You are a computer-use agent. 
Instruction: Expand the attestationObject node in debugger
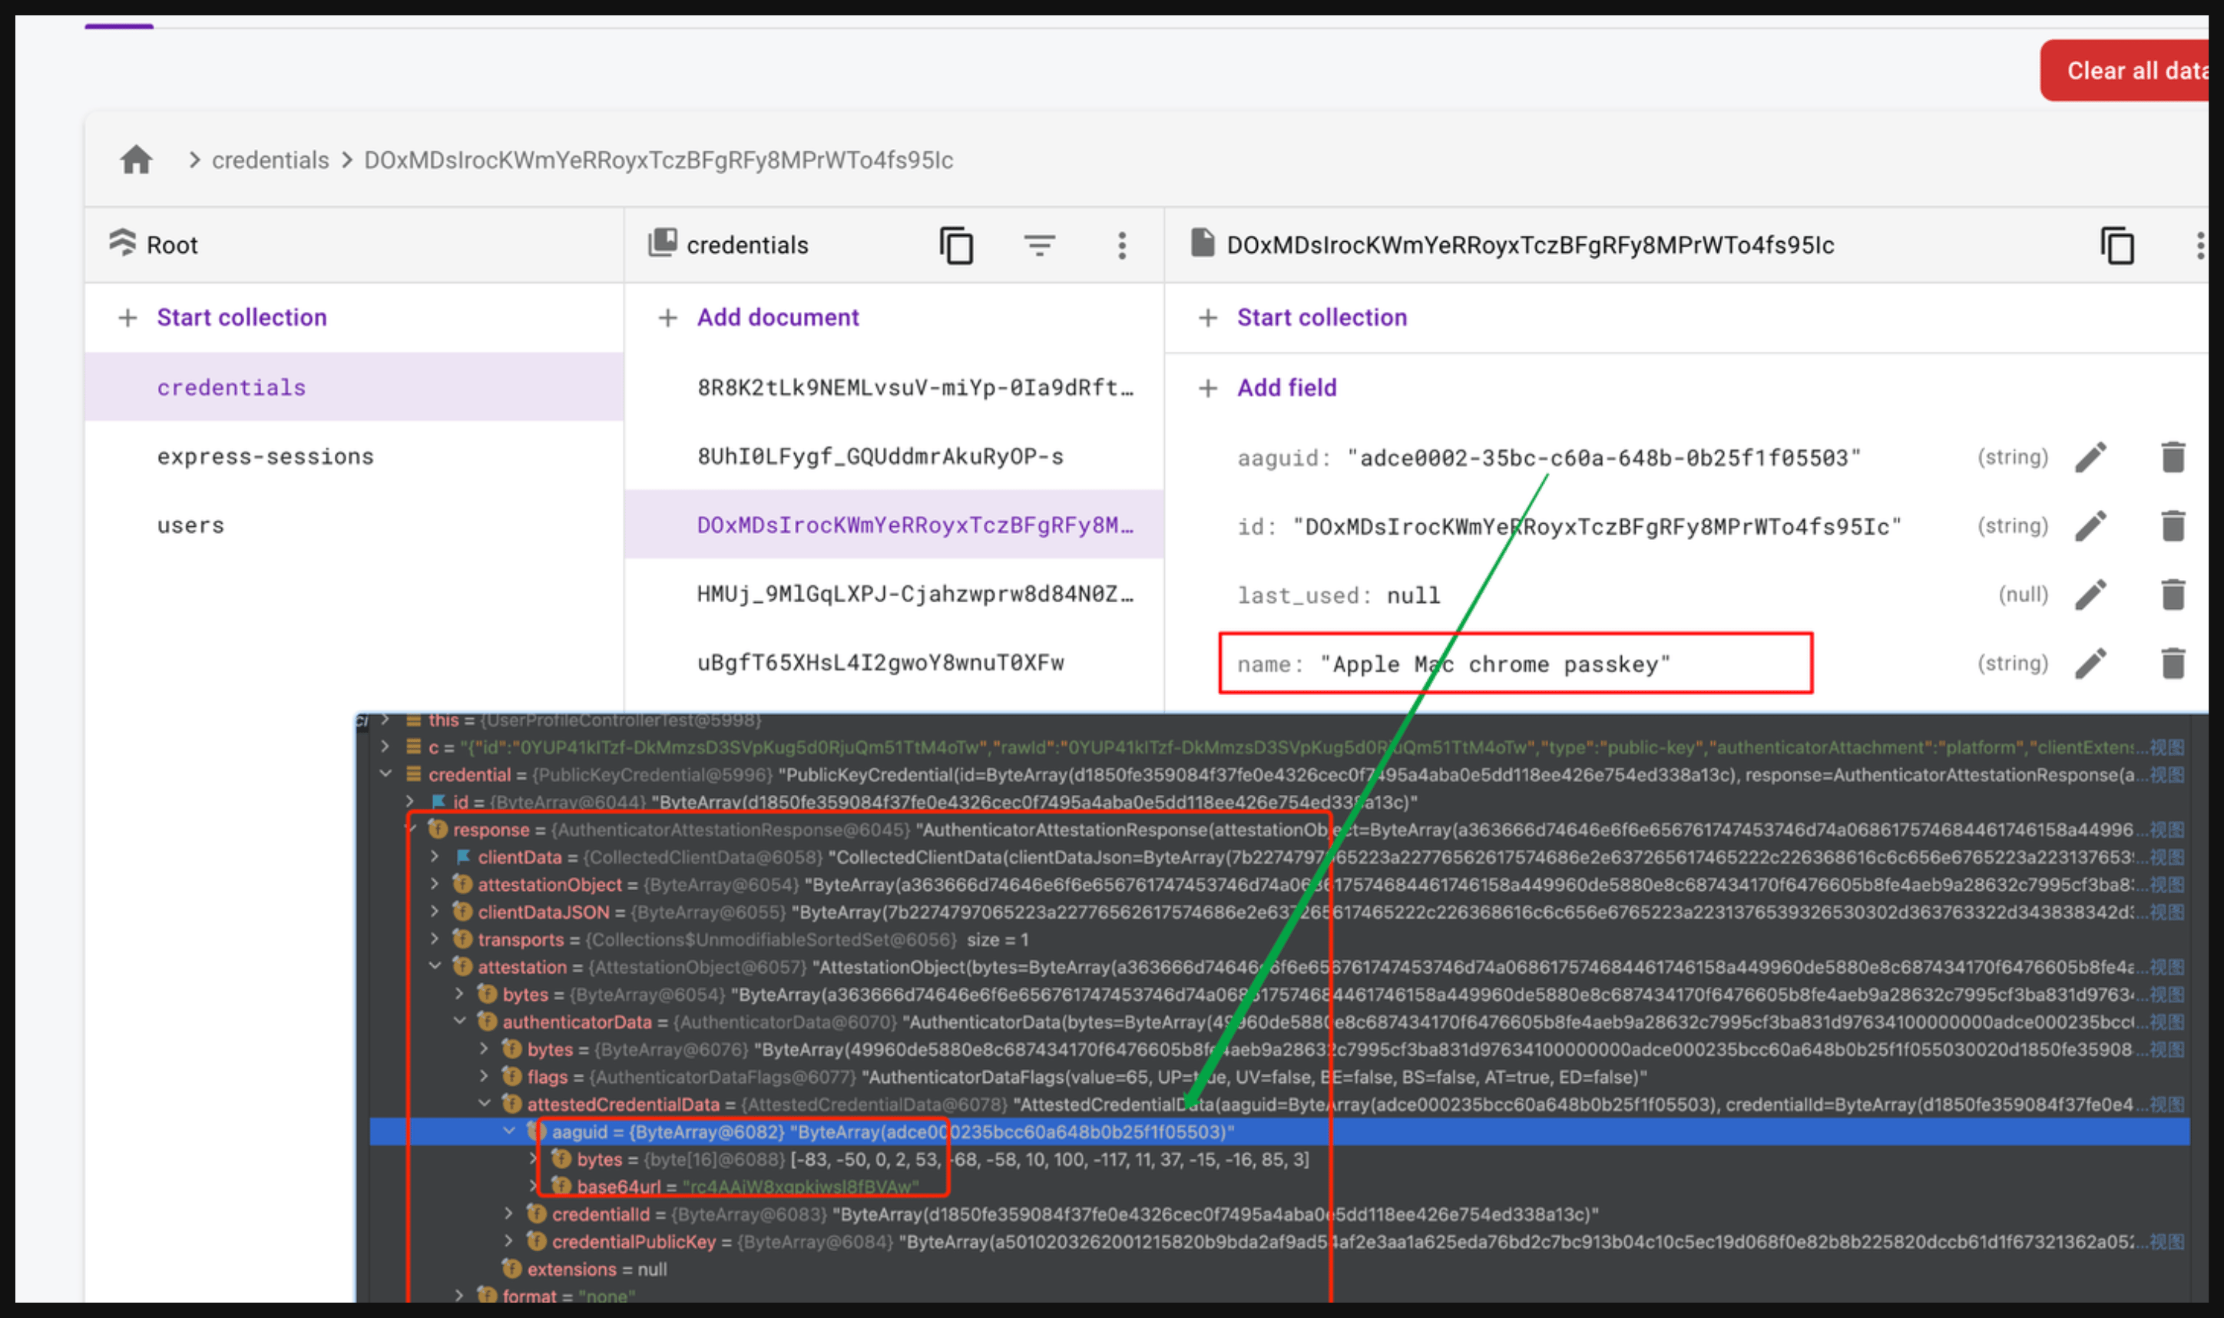coord(435,885)
